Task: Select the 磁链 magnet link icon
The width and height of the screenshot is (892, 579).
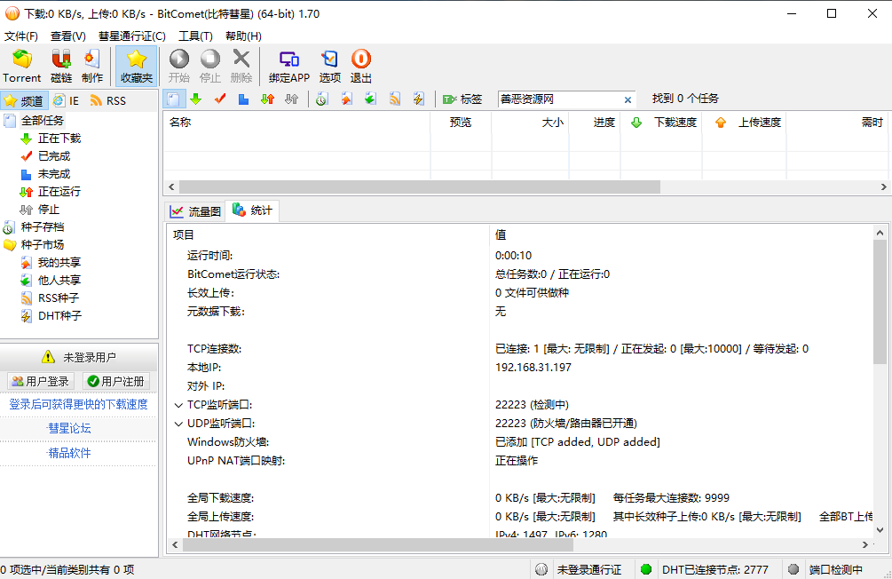Action: (x=60, y=65)
